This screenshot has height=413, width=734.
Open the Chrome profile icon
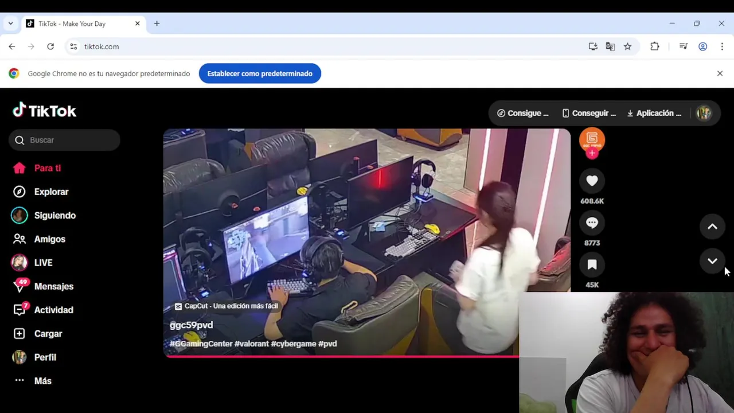(x=702, y=46)
